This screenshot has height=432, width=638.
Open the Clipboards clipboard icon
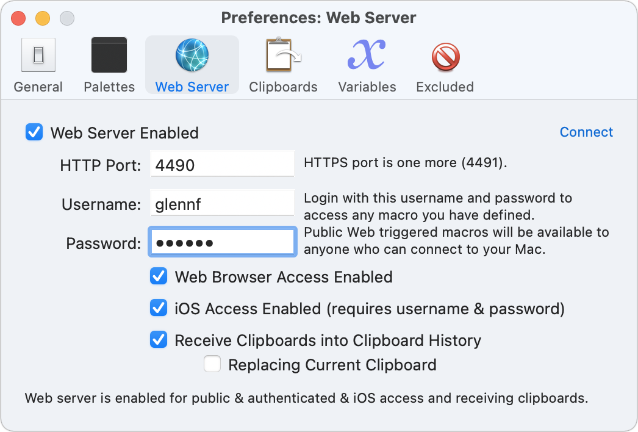pyautogui.click(x=283, y=54)
